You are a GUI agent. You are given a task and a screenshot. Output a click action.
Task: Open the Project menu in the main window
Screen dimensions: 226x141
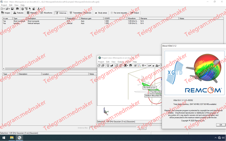[4, 5]
